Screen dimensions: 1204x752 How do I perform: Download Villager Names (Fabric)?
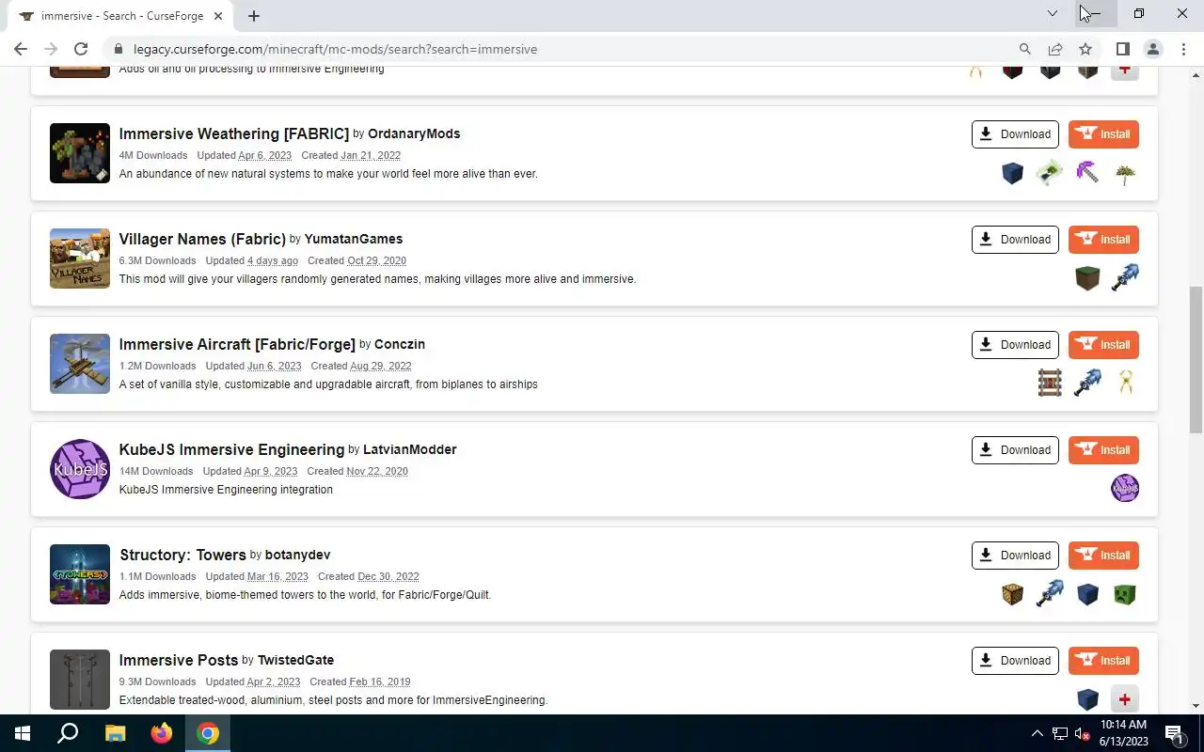point(1015,240)
